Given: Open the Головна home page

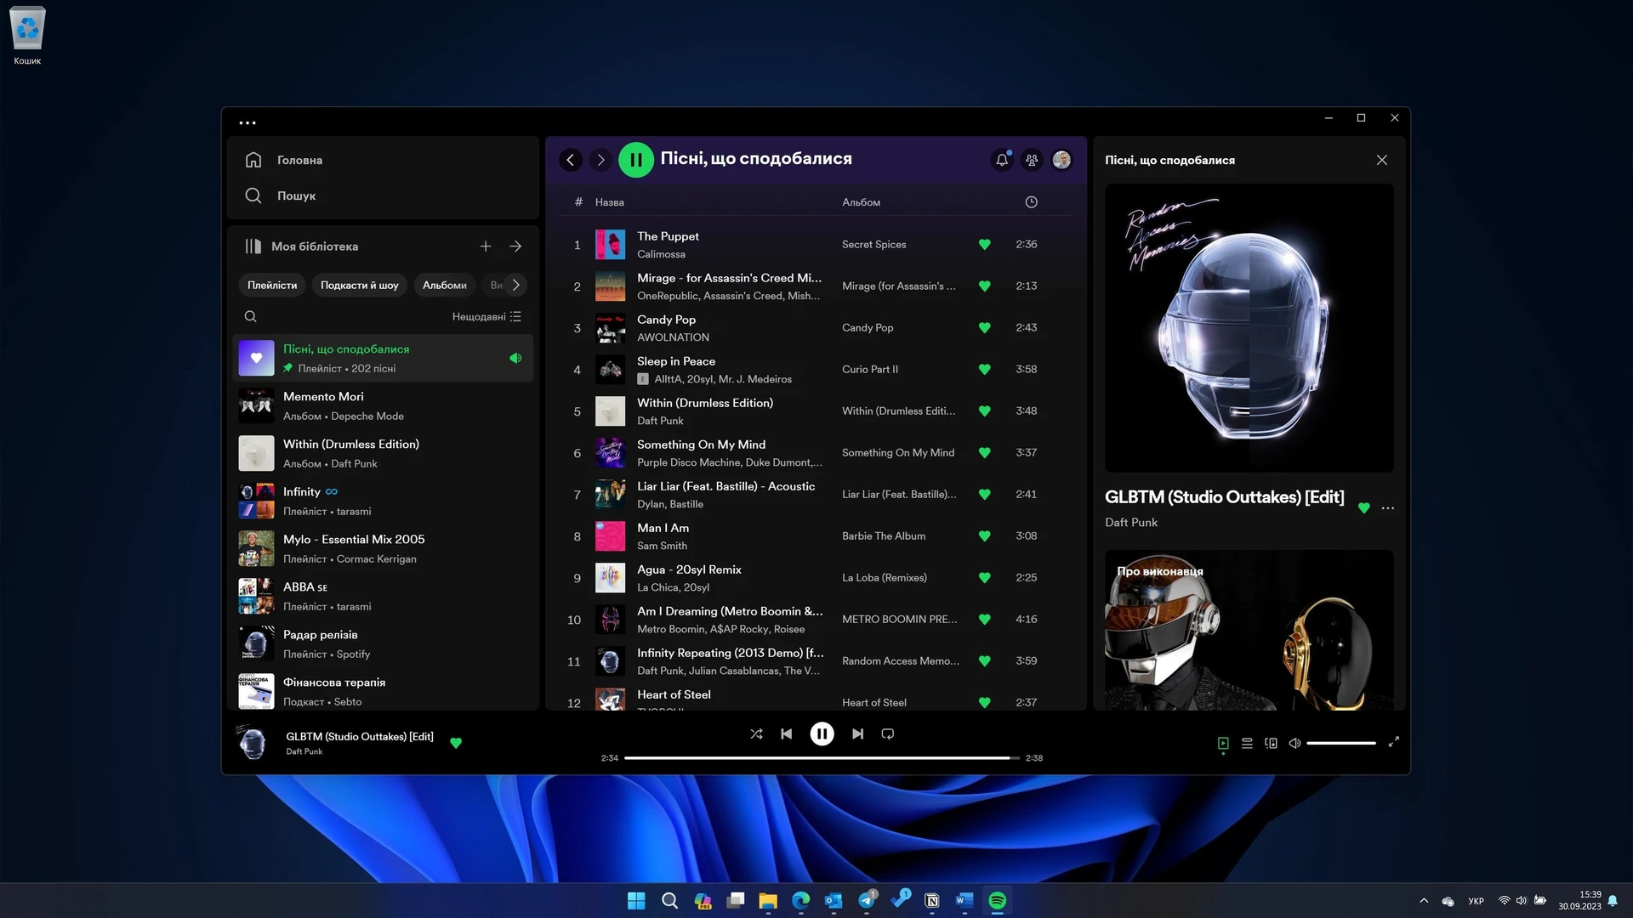Looking at the screenshot, I should pos(284,160).
